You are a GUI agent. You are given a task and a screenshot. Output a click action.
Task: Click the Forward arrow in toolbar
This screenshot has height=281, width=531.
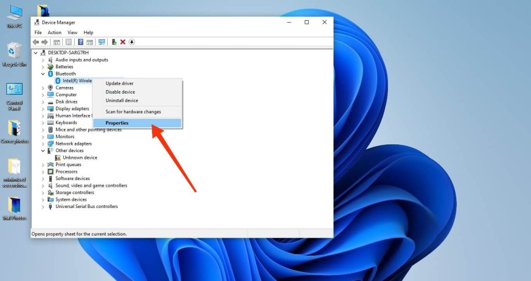pyautogui.click(x=45, y=42)
